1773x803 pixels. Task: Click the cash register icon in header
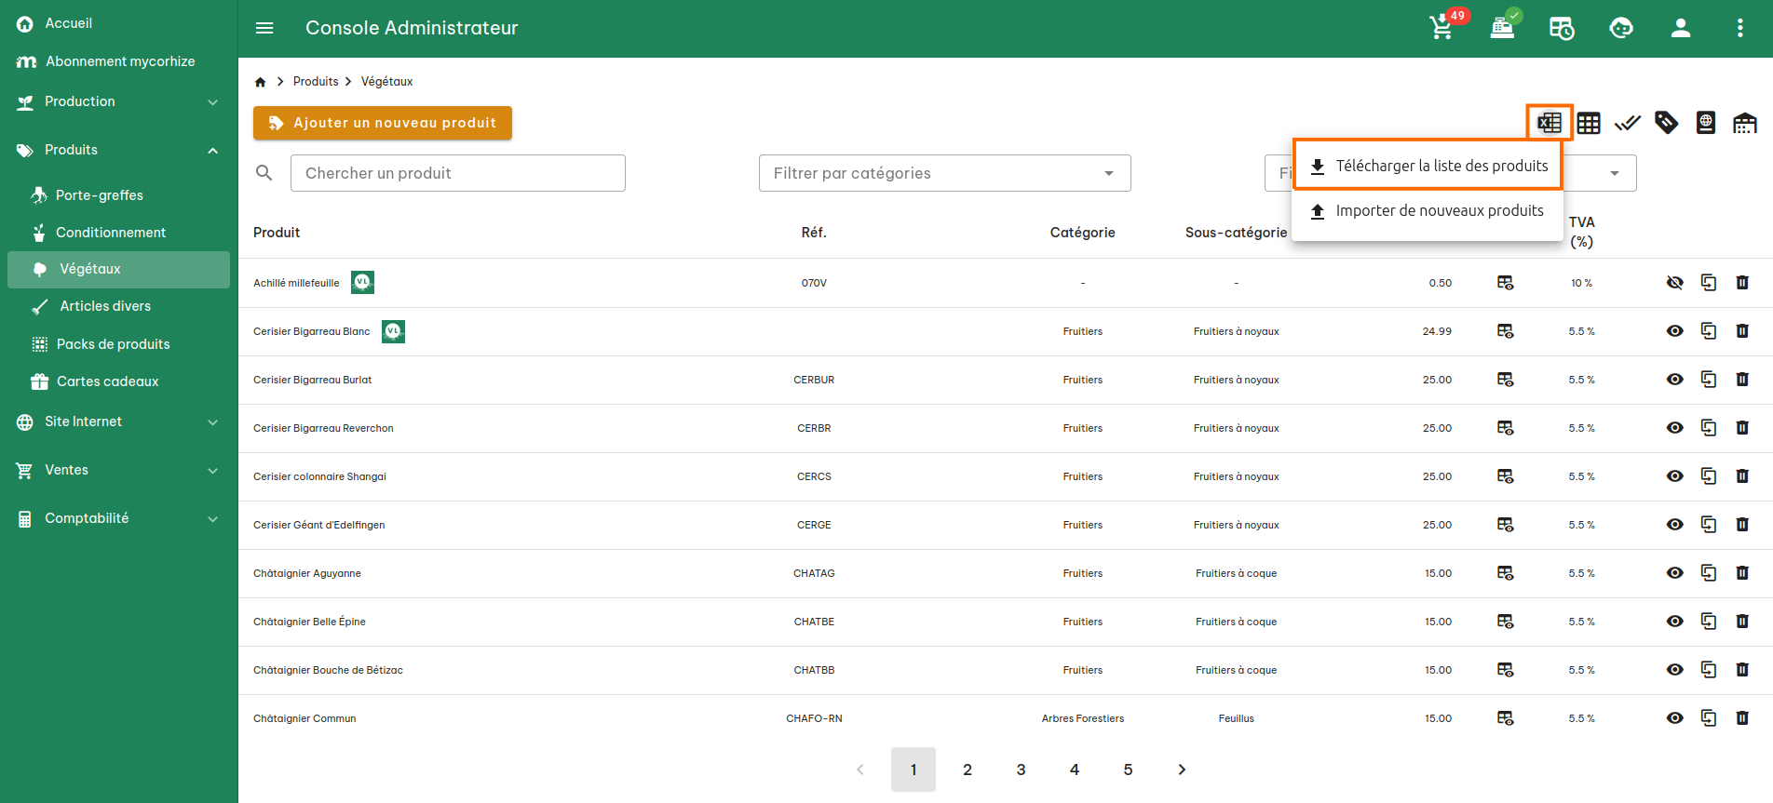(1502, 28)
